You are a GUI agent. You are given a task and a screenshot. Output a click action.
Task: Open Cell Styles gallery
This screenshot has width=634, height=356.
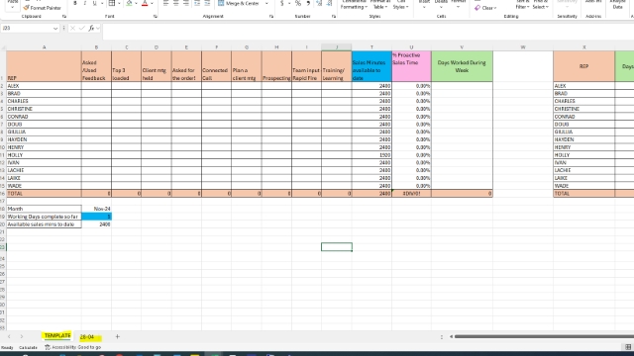[x=400, y=5]
